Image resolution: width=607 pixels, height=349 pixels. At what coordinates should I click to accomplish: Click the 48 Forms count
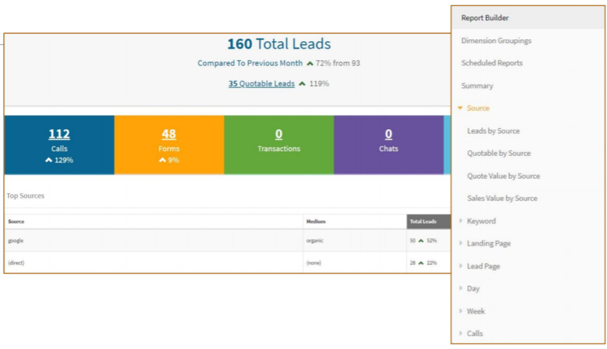[169, 134]
